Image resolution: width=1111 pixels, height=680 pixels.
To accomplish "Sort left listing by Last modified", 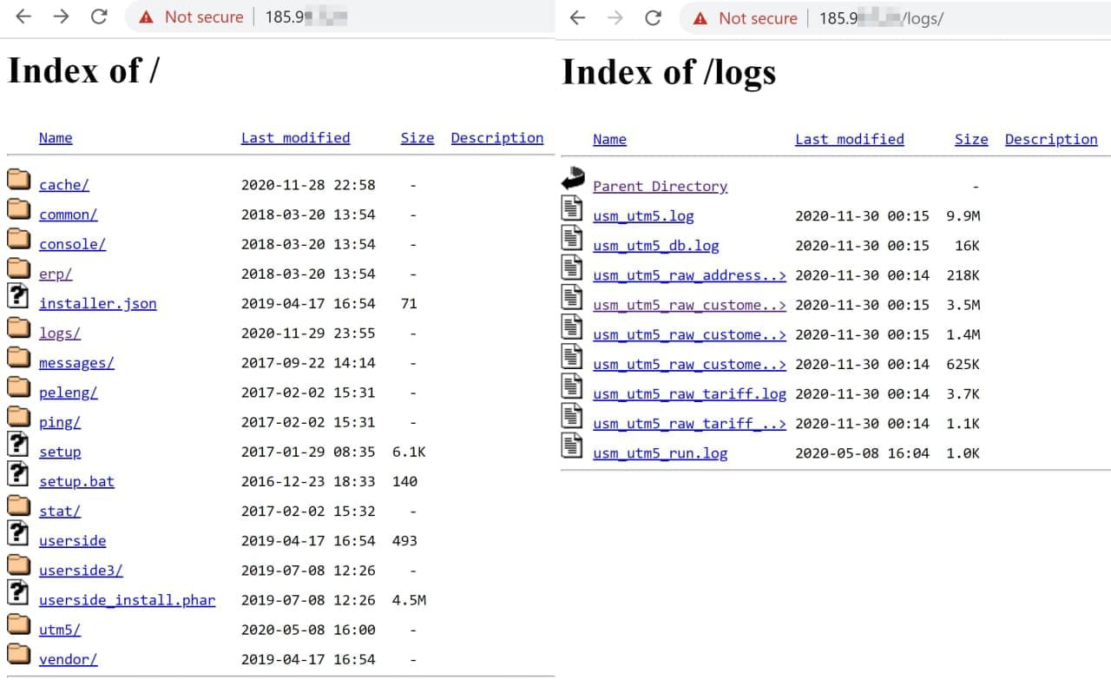I will pos(295,137).
